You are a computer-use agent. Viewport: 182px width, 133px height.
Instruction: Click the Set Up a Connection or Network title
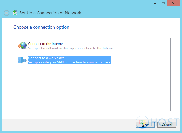point(50,13)
